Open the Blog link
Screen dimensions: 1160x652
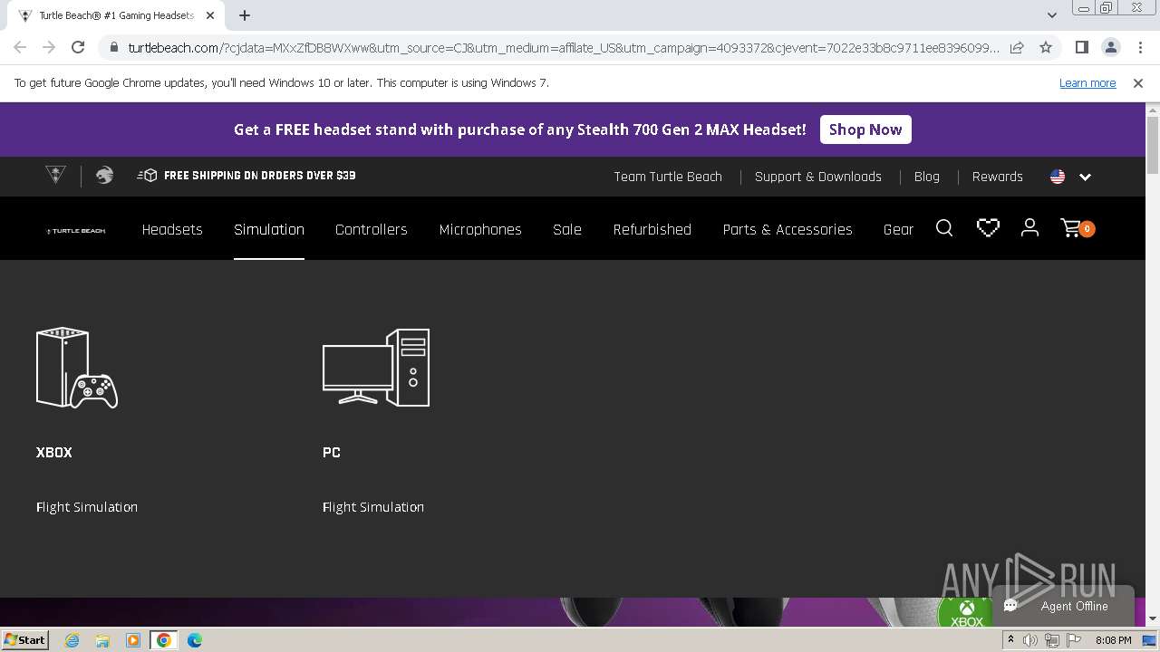[926, 177]
